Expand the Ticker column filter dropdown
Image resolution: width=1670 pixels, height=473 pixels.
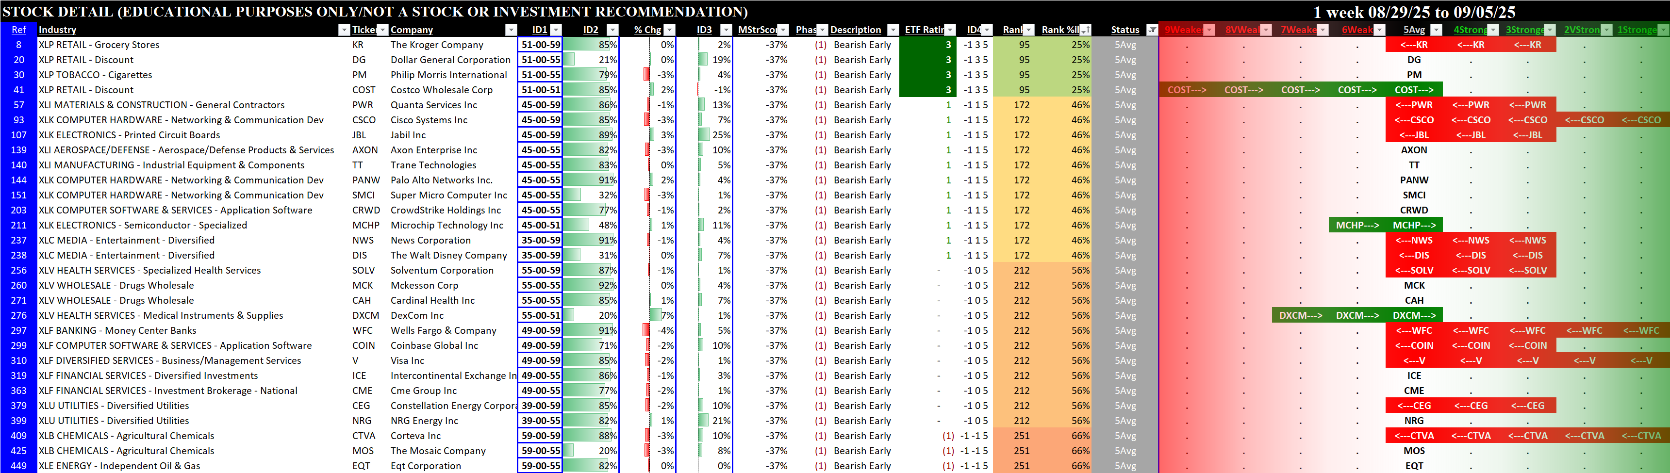coord(382,30)
